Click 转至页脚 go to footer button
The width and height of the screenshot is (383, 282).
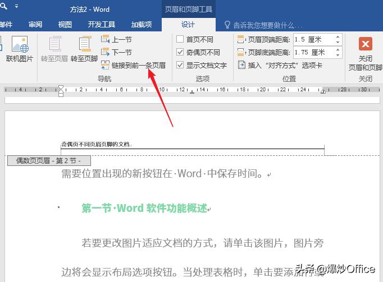click(x=84, y=49)
